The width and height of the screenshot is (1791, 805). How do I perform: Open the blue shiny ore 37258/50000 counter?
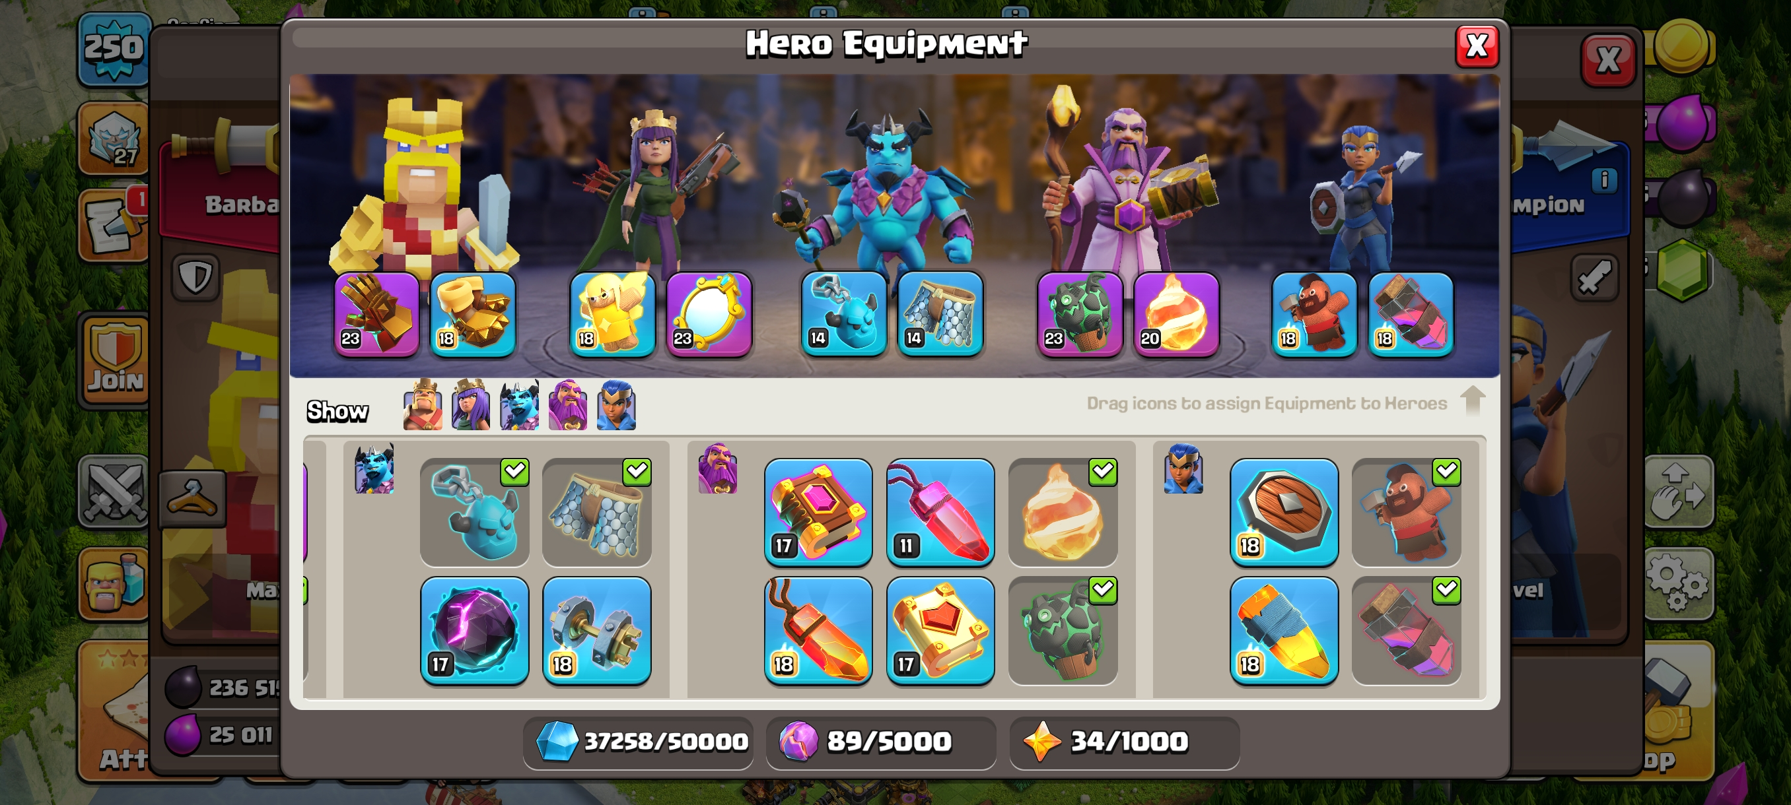click(x=638, y=742)
